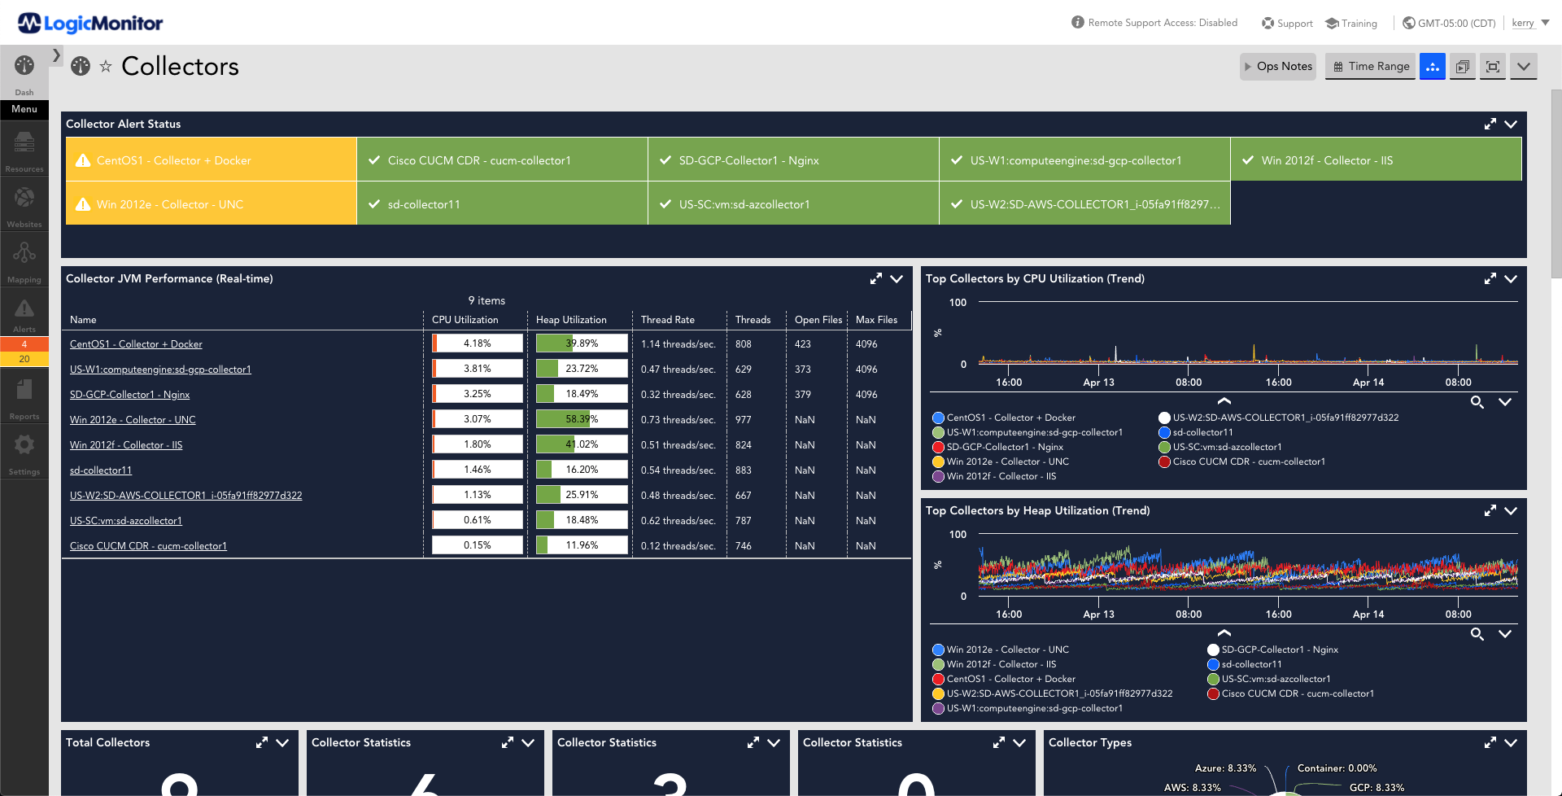Open SD-GCP-Collector1 - Nginx alert status tile
The image size is (1562, 796).
794,160
